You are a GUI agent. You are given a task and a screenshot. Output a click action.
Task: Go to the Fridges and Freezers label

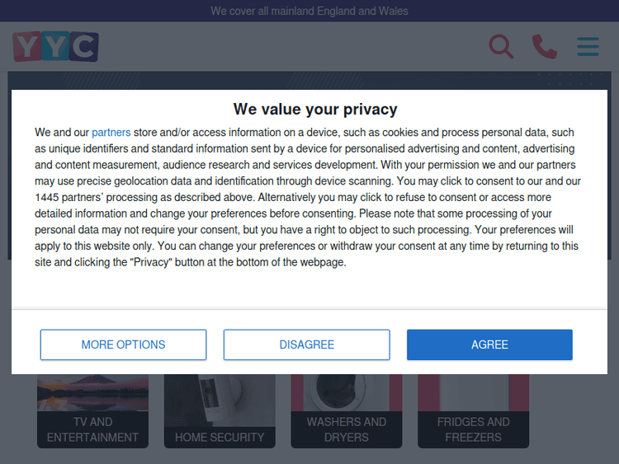474,429
